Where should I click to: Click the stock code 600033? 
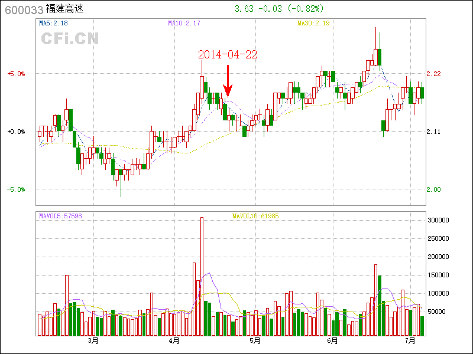[x=23, y=10]
